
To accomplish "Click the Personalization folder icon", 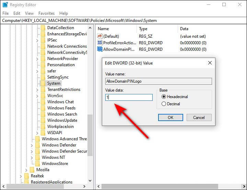I will click(43, 65).
